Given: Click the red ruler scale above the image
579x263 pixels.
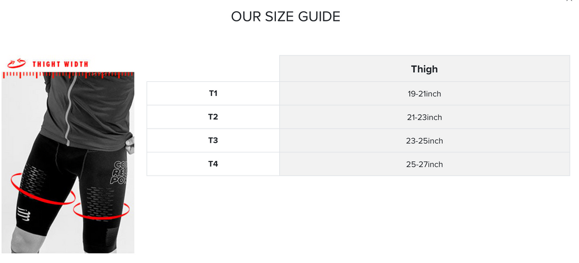Looking at the screenshot, I should [68, 74].
